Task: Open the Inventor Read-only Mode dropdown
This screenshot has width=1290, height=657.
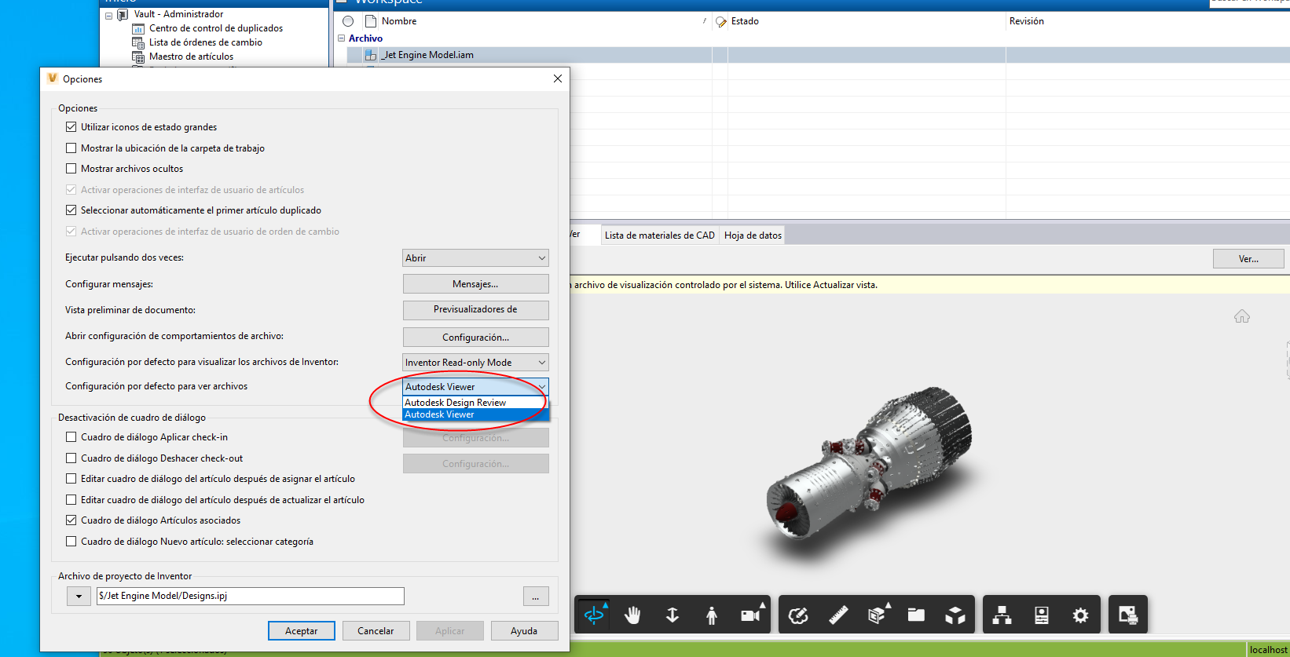Action: pos(475,363)
